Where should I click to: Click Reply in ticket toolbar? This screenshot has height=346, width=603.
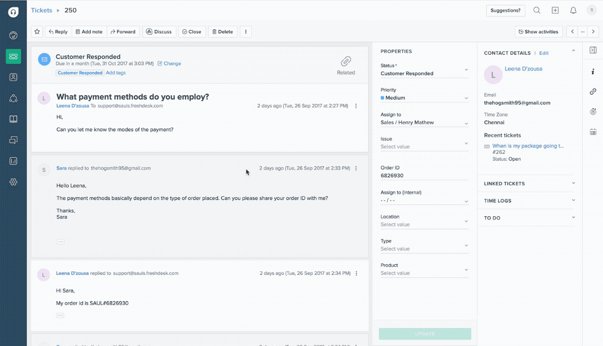[x=58, y=32]
